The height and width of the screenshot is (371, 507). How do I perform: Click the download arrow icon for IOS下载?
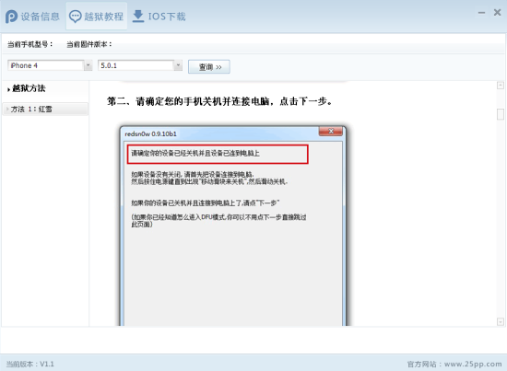click(x=138, y=17)
